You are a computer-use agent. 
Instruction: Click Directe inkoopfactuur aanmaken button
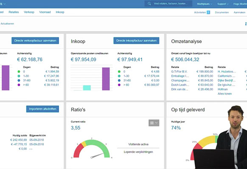click(x=136, y=41)
